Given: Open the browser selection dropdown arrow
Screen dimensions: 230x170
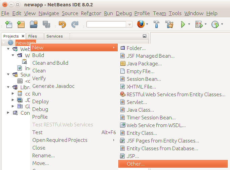Looking at the screenshot, I should click(147, 24).
